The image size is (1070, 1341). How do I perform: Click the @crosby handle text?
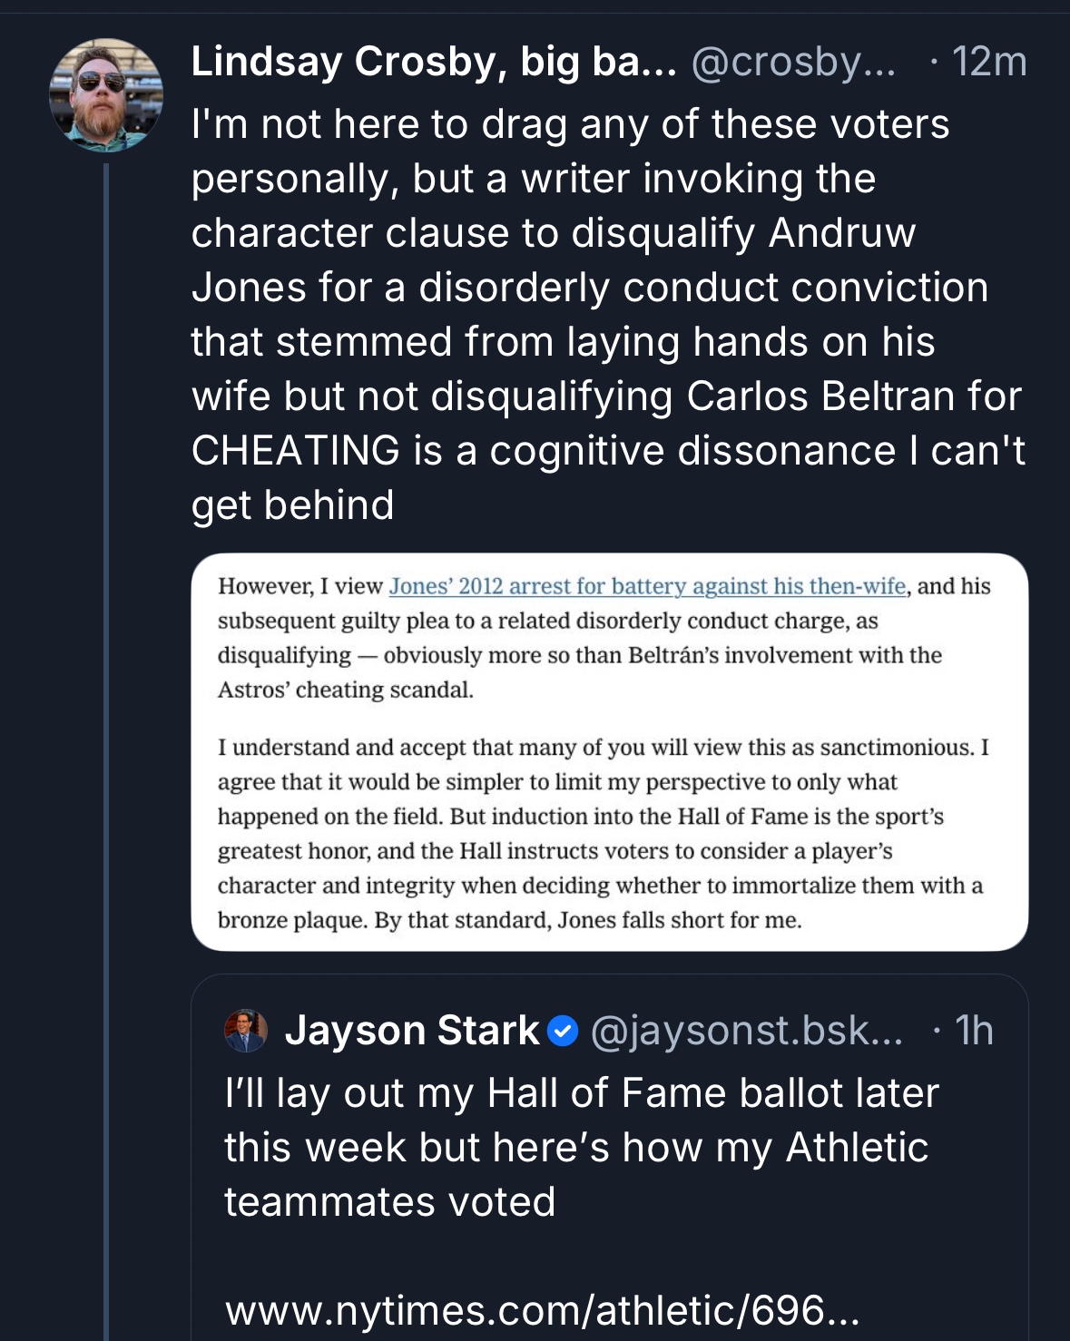[792, 63]
